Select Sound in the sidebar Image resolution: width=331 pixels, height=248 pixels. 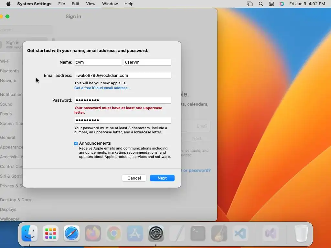[6, 104]
